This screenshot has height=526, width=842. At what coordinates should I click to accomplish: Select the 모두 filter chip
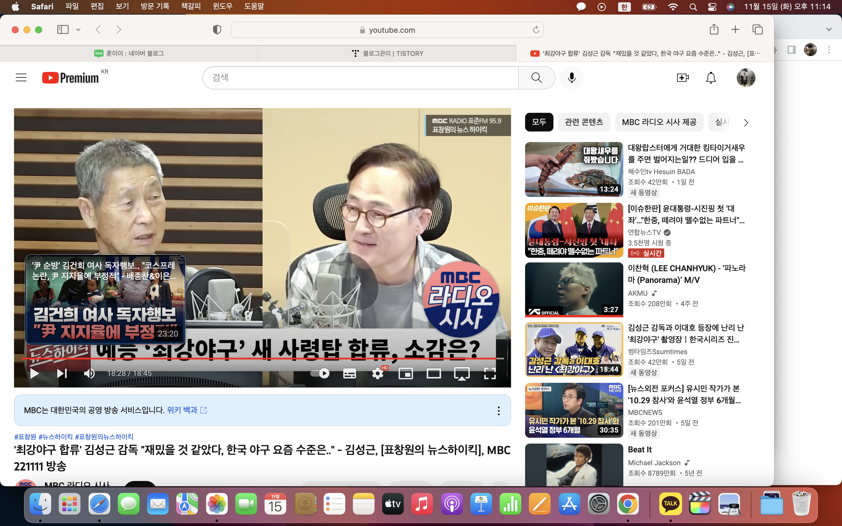539,122
